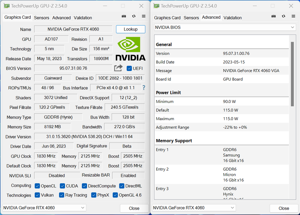Click the refresh icon in right window
Image resolution: width=300 pixels, height=215 pixels.
point(284,16)
